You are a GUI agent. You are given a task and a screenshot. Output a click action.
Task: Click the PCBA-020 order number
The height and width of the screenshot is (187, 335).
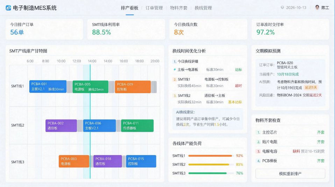click(x=285, y=63)
